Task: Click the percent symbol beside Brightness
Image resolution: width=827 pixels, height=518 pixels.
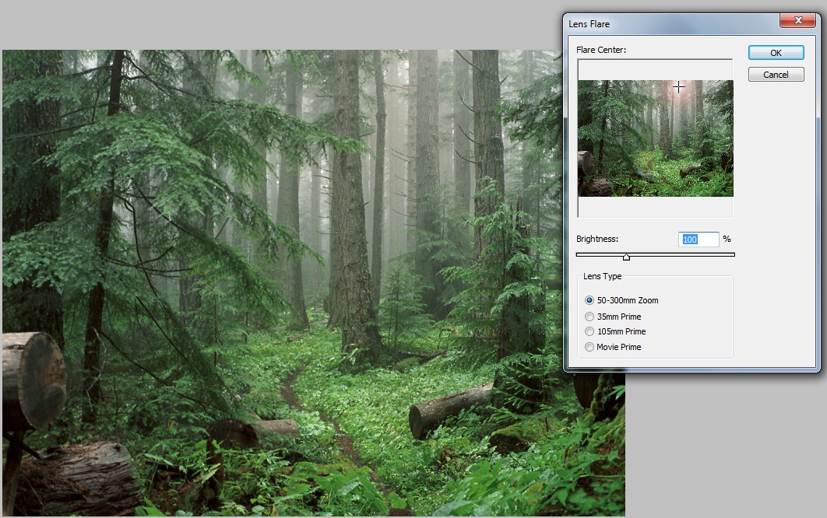Action: [x=727, y=239]
